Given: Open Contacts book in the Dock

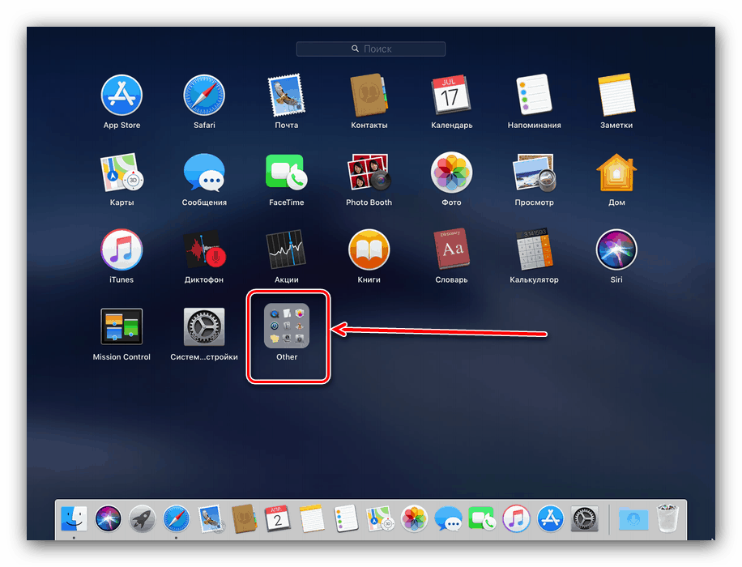Looking at the screenshot, I should [244, 518].
